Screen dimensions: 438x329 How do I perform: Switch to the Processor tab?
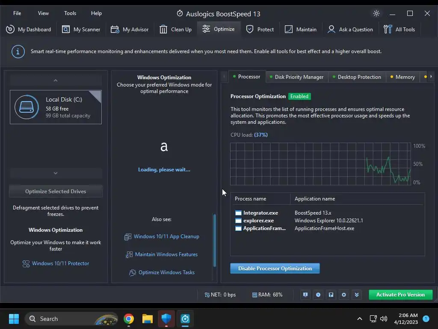point(246,77)
